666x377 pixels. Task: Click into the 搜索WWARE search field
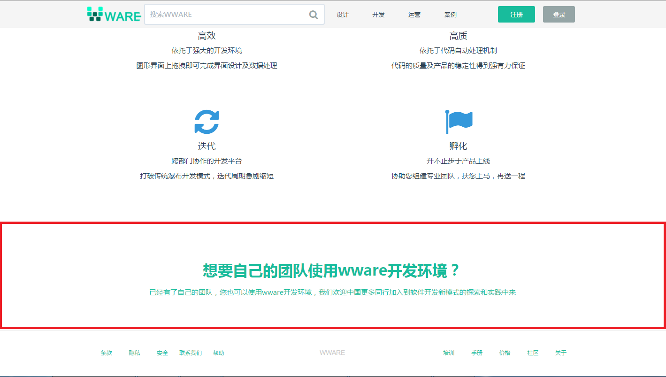pos(225,15)
